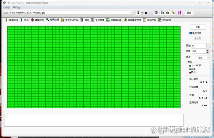This screenshot has height=138, width=214.
Task: Open the File (文件) menu
Action: [x=6, y=8]
